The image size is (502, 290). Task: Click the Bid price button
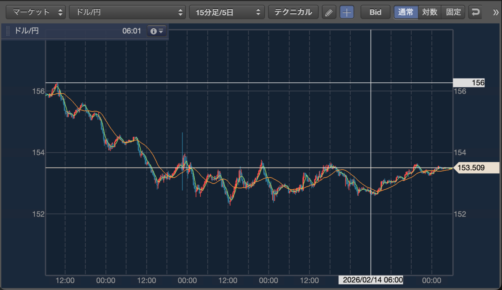(375, 12)
